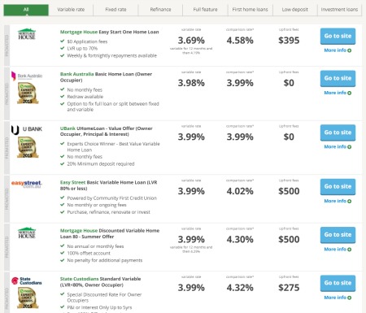This screenshot has width=366, height=313.
Task: Click the State Custodians logo
Action: click(27, 280)
